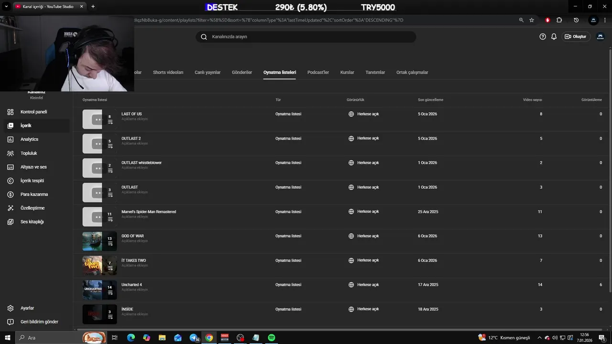
Task: Switch to the Podcast'ler tab
Action: point(318,73)
